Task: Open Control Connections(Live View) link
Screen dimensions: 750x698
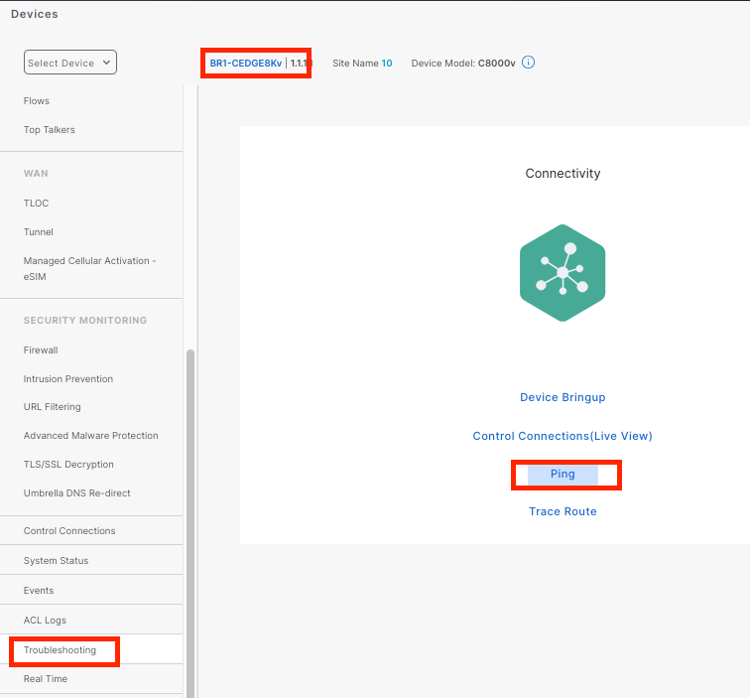Action: [562, 436]
